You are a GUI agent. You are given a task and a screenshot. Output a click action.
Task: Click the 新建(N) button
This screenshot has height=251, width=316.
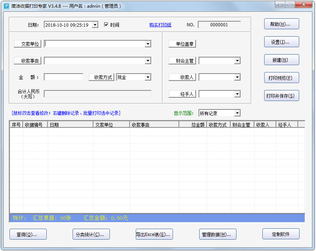282,60
